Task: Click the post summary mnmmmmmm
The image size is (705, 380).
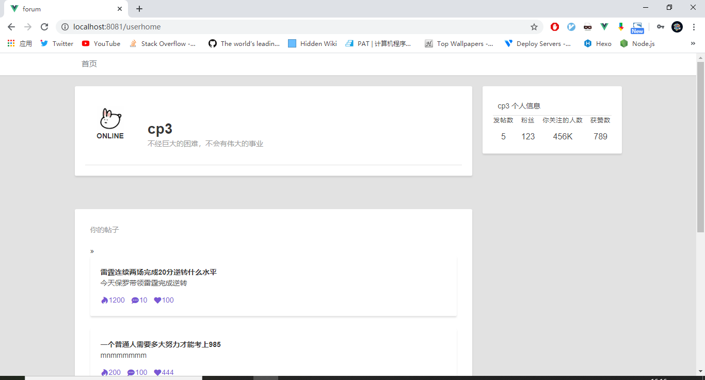Action: point(123,356)
